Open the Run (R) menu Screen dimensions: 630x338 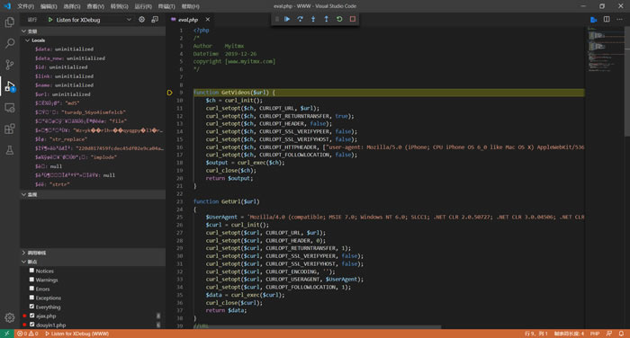[x=143, y=6]
